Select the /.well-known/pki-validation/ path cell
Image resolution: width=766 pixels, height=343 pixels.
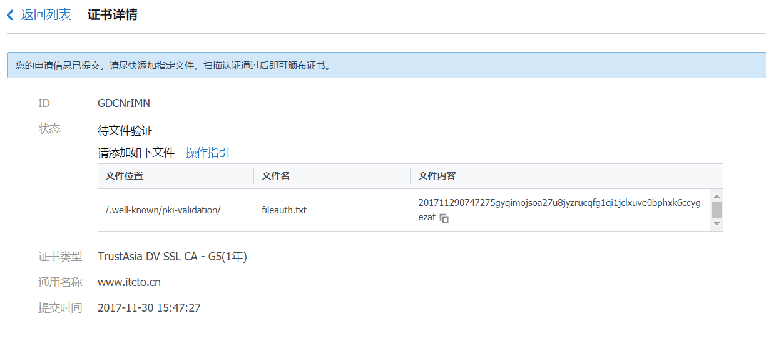[x=163, y=210]
